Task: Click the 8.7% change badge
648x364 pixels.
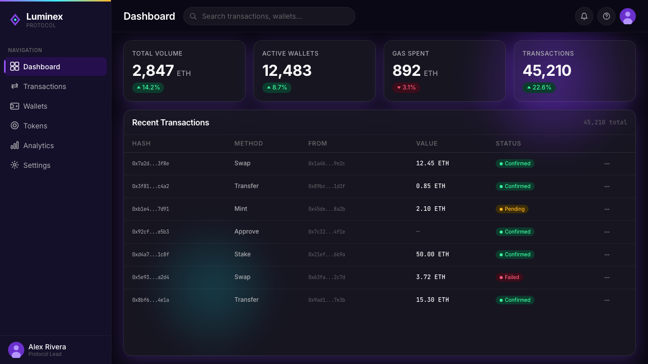Action: coord(277,87)
